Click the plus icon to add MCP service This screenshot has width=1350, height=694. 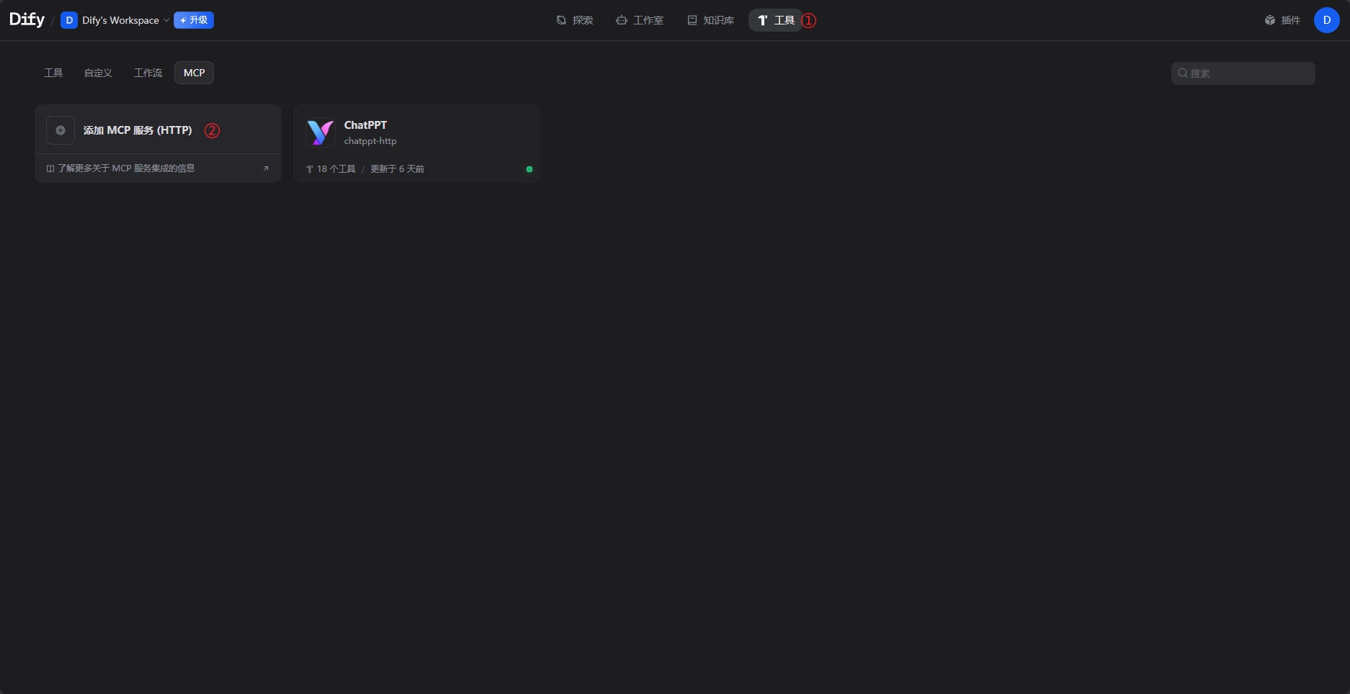(61, 130)
